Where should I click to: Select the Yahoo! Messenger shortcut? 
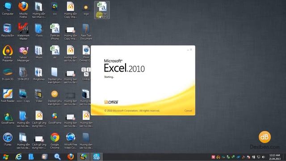(x=23, y=54)
